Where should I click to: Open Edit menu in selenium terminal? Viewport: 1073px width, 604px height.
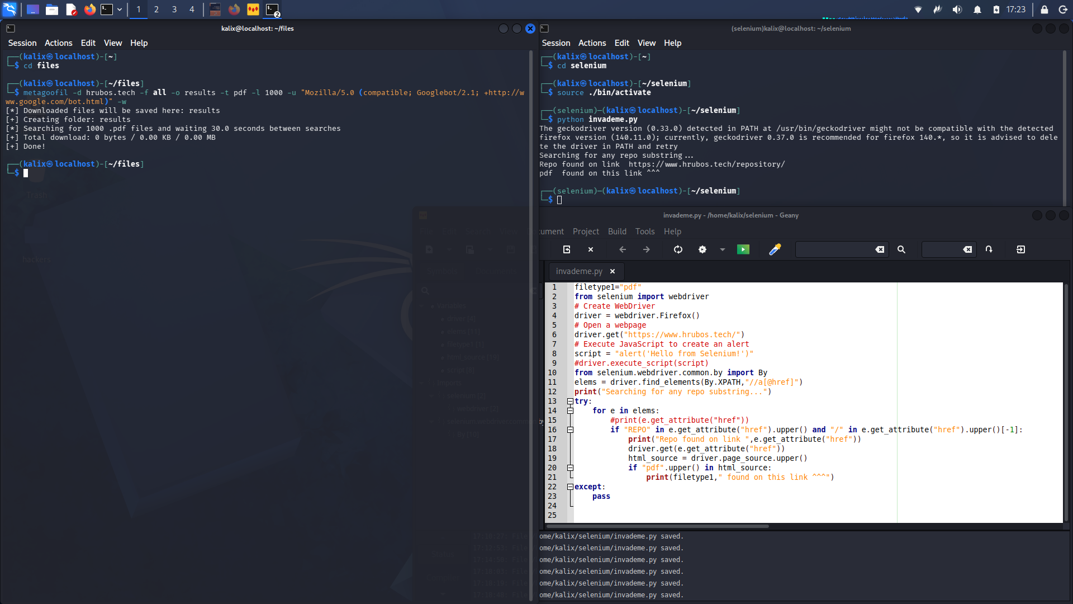[622, 43]
